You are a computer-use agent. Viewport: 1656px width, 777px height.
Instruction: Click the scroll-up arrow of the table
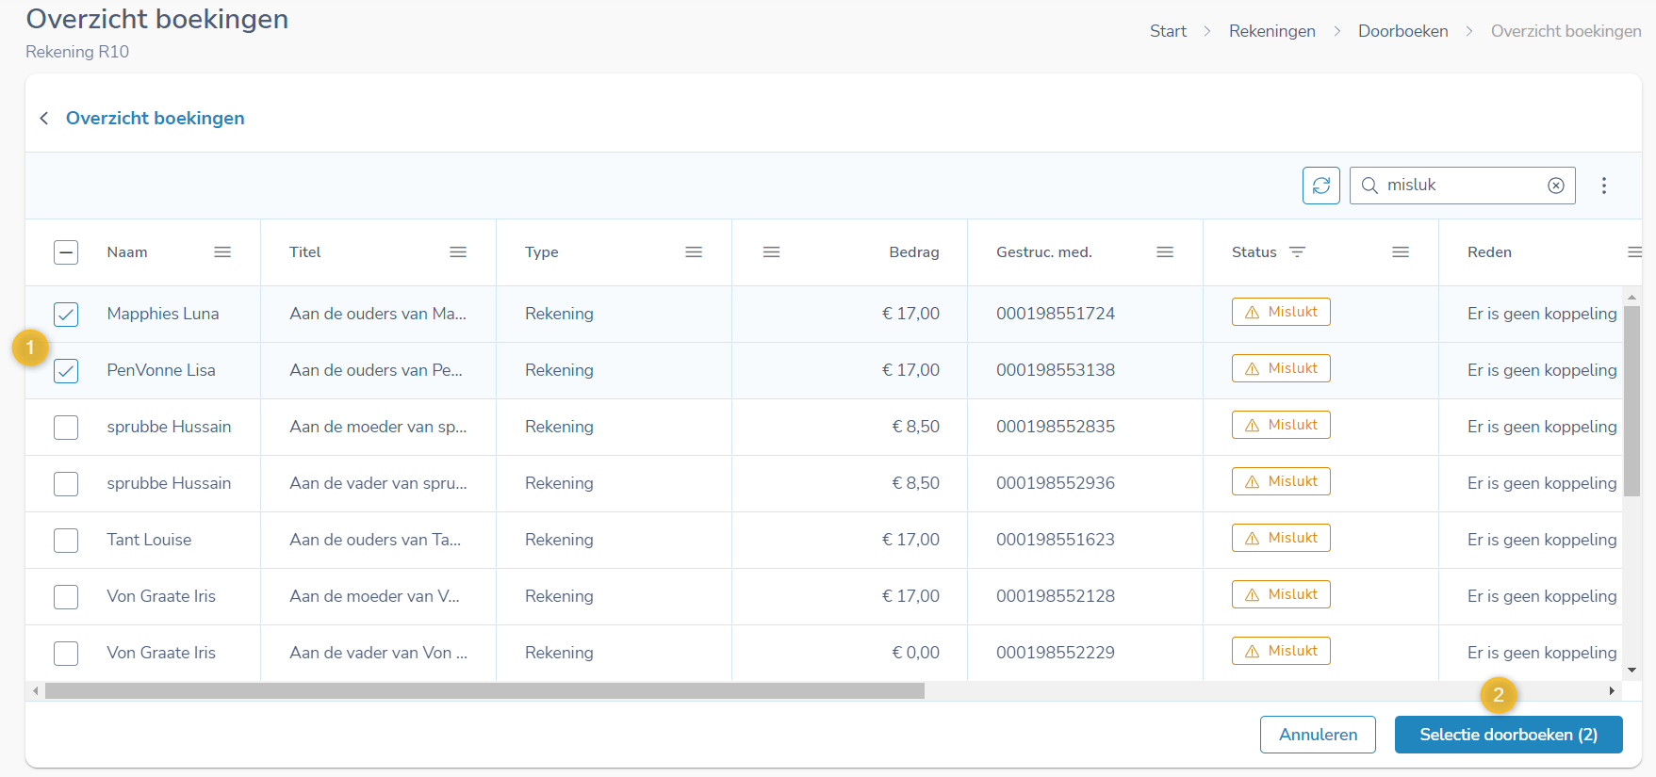coord(1631,297)
